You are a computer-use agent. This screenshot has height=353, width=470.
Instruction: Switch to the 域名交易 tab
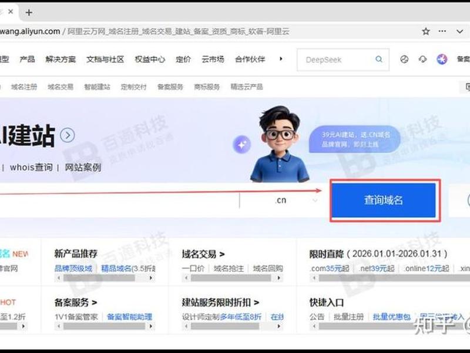[61, 87]
